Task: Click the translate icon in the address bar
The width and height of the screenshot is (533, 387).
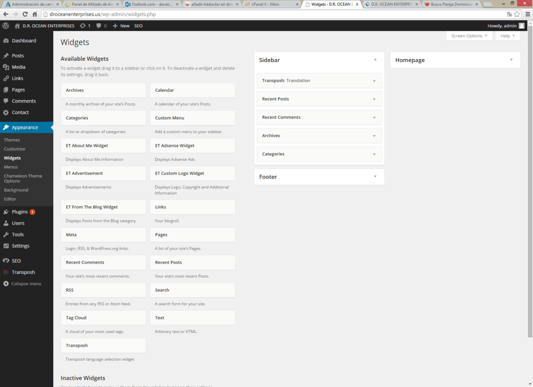Action: tap(509, 14)
